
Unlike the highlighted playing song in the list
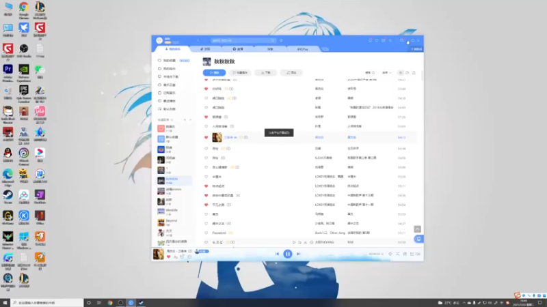[x=206, y=138]
